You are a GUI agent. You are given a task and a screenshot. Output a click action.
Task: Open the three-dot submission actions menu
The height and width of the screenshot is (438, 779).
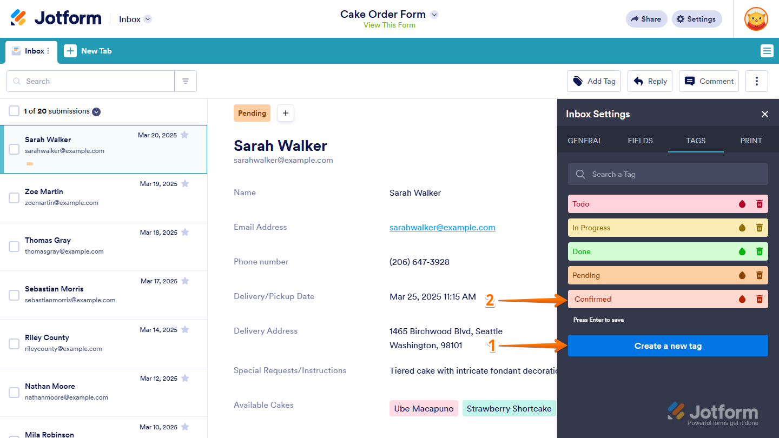tap(756, 81)
